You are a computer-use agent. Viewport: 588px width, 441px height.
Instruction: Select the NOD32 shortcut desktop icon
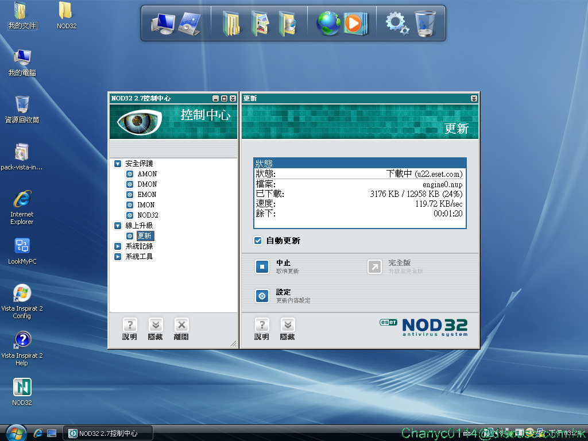[x=22, y=392]
